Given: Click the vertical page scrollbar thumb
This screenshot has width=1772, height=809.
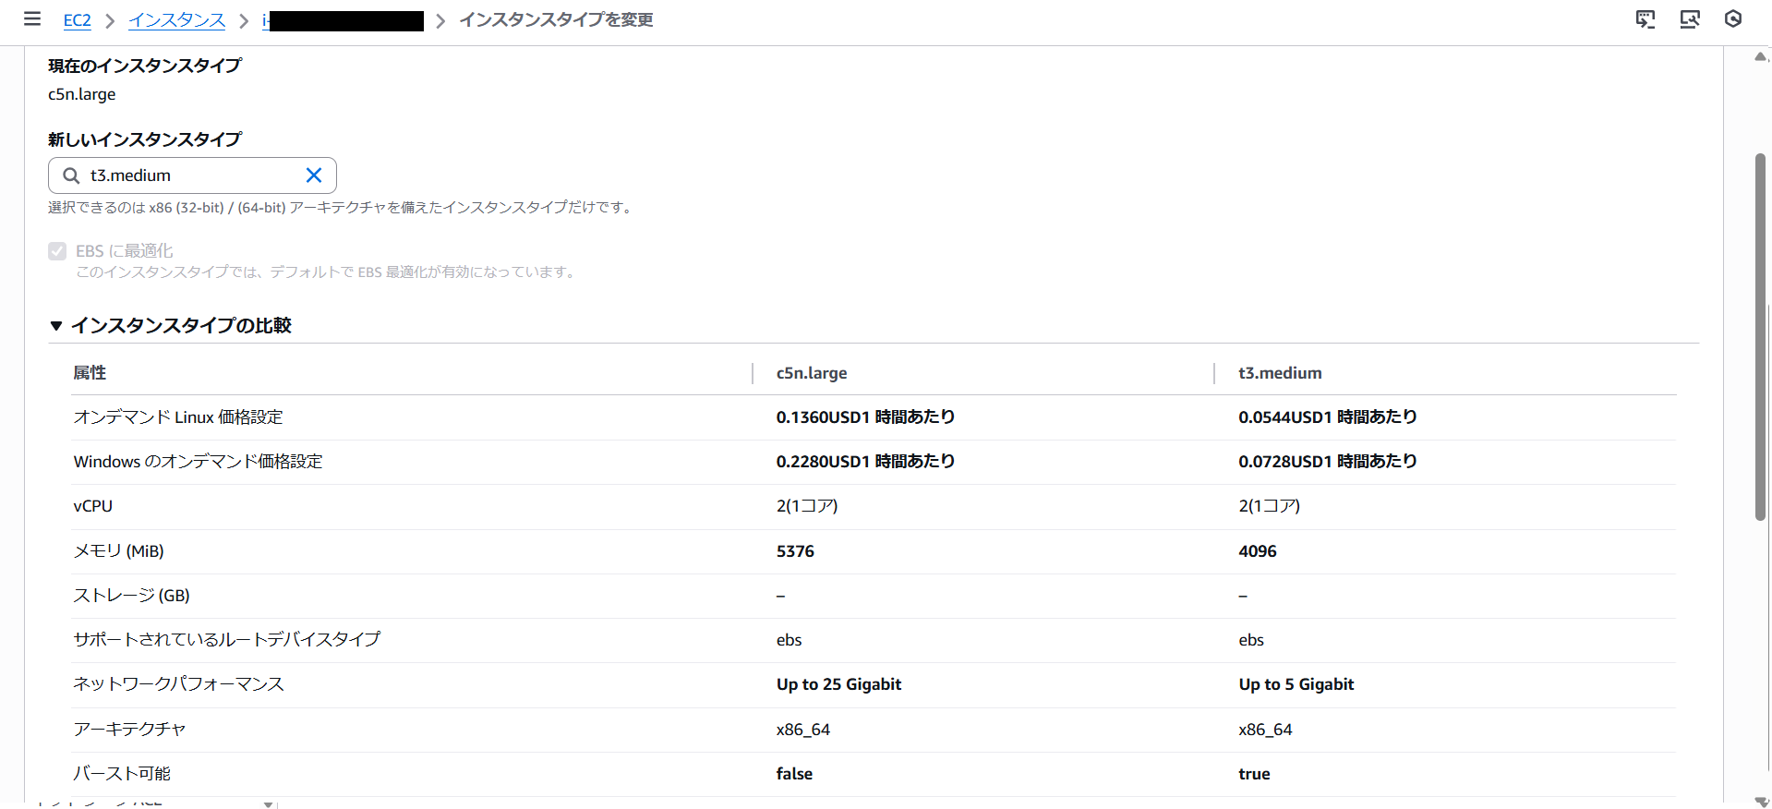Looking at the screenshot, I should click(x=1760, y=337).
